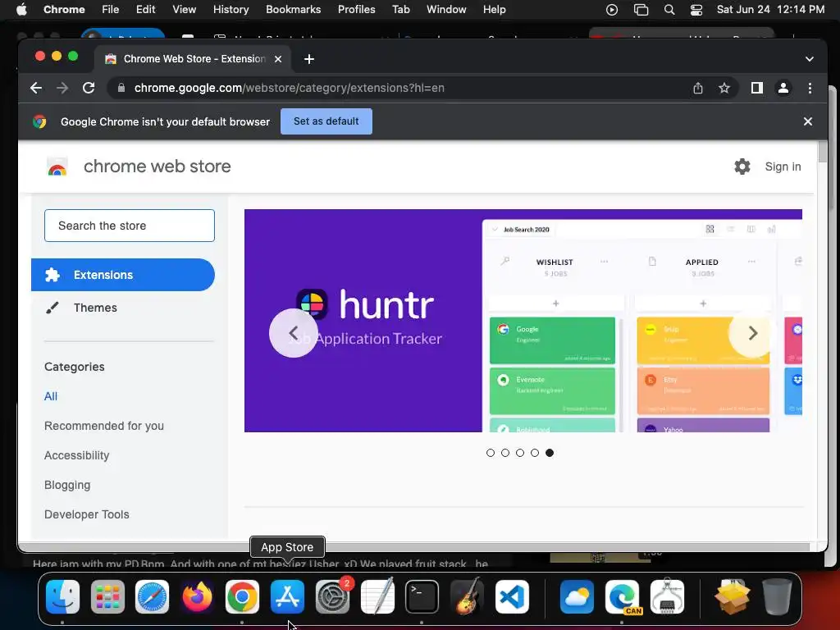The image size is (840, 630).
Task: Click the address bar URL
Action: pos(290,88)
